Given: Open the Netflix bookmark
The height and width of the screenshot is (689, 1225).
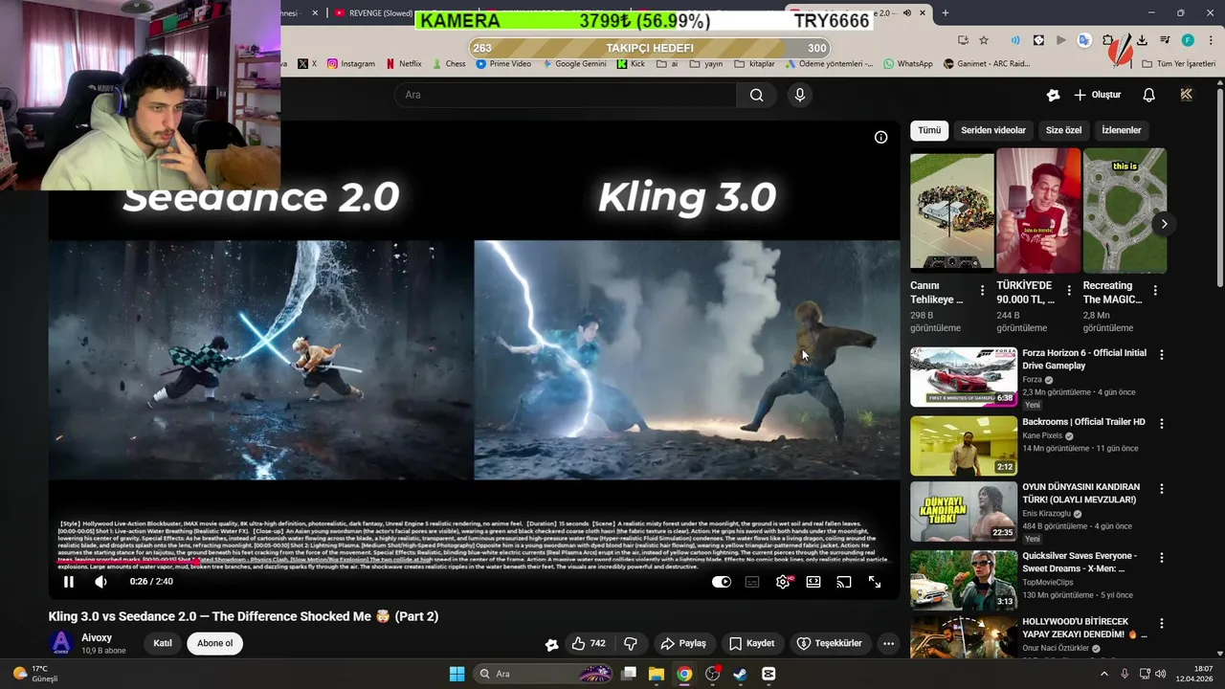Looking at the screenshot, I should [403, 64].
